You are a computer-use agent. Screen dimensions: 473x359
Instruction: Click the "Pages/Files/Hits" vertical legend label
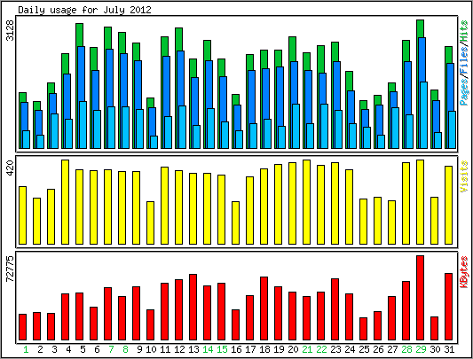pos(464,63)
